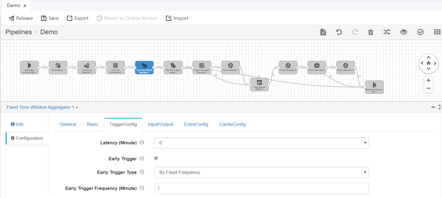Select the Latest Record Merger 1 node
442x198 pixels.
point(259,85)
